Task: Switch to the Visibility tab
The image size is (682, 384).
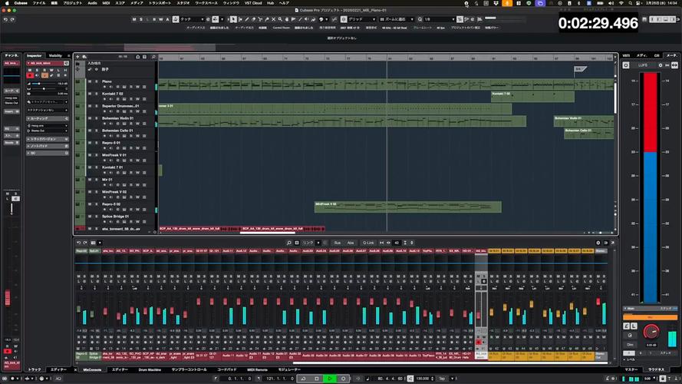Action: tap(55, 56)
